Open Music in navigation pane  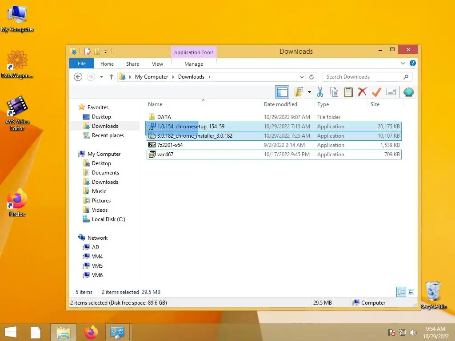[x=99, y=191]
